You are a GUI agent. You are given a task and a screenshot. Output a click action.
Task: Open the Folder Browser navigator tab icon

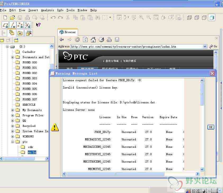(x=12, y=33)
